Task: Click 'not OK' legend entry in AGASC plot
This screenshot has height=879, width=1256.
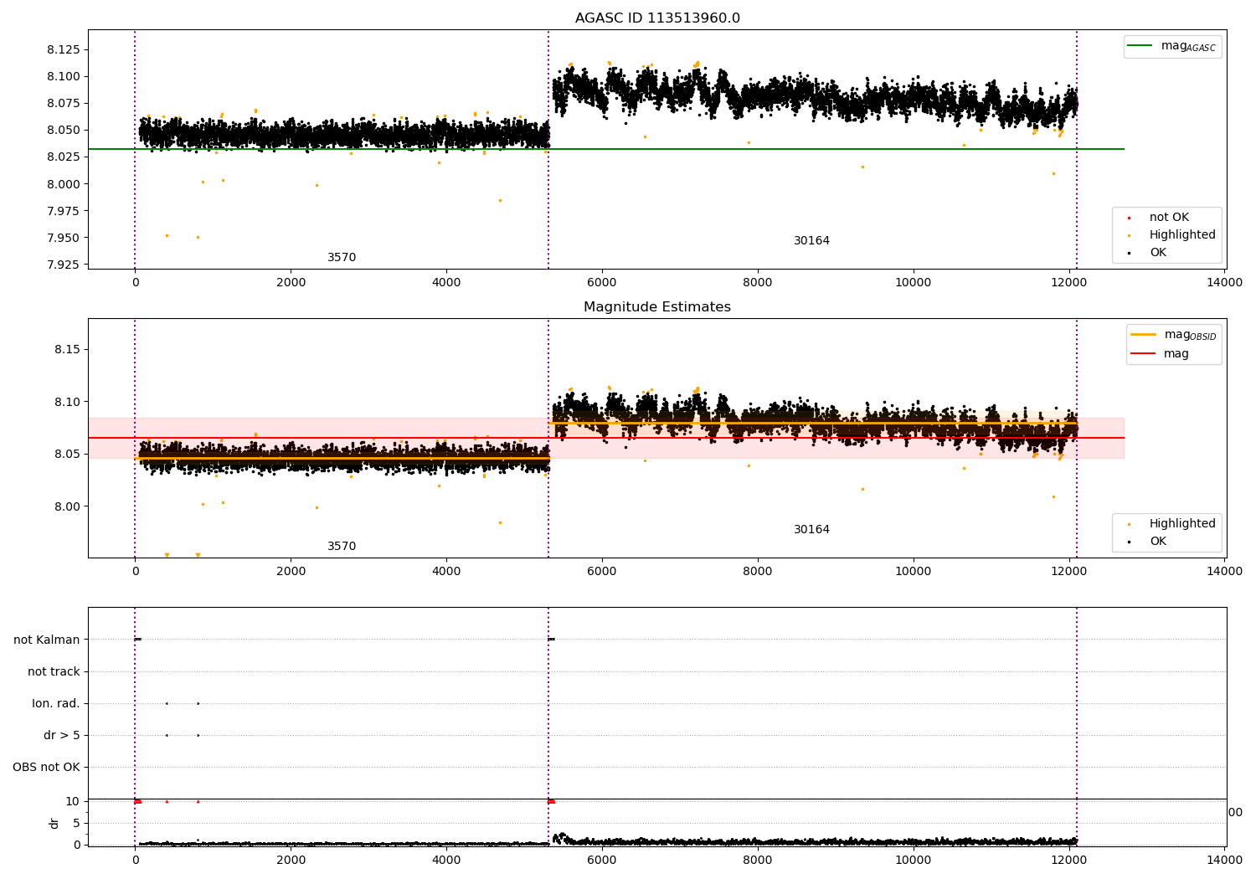Action: (x=1169, y=218)
